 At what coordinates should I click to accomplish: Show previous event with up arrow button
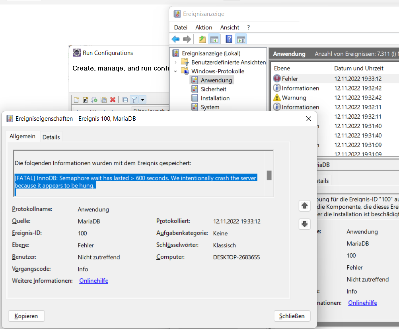click(305, 206)
